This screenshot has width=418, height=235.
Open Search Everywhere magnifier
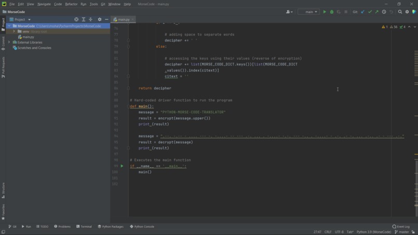(x=400, y=12)
